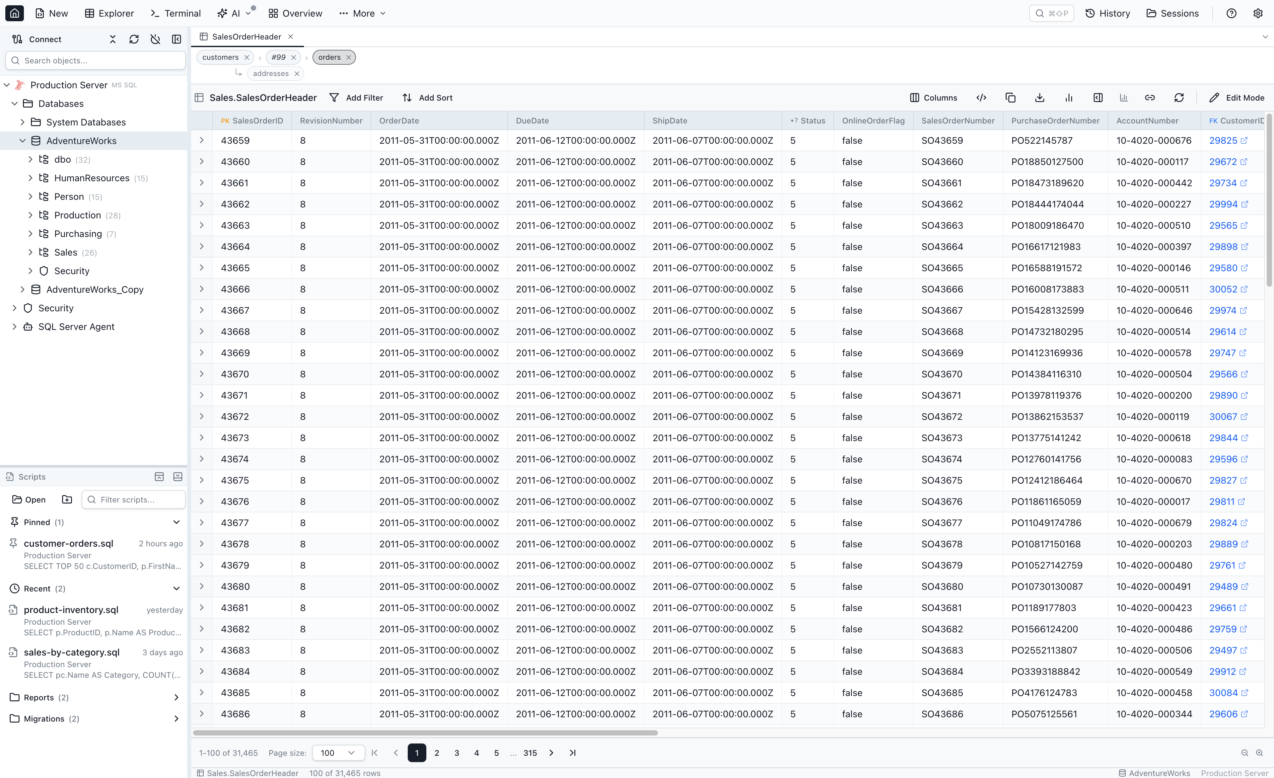
Task: Open the Sessions panel
Action: 1172,14
